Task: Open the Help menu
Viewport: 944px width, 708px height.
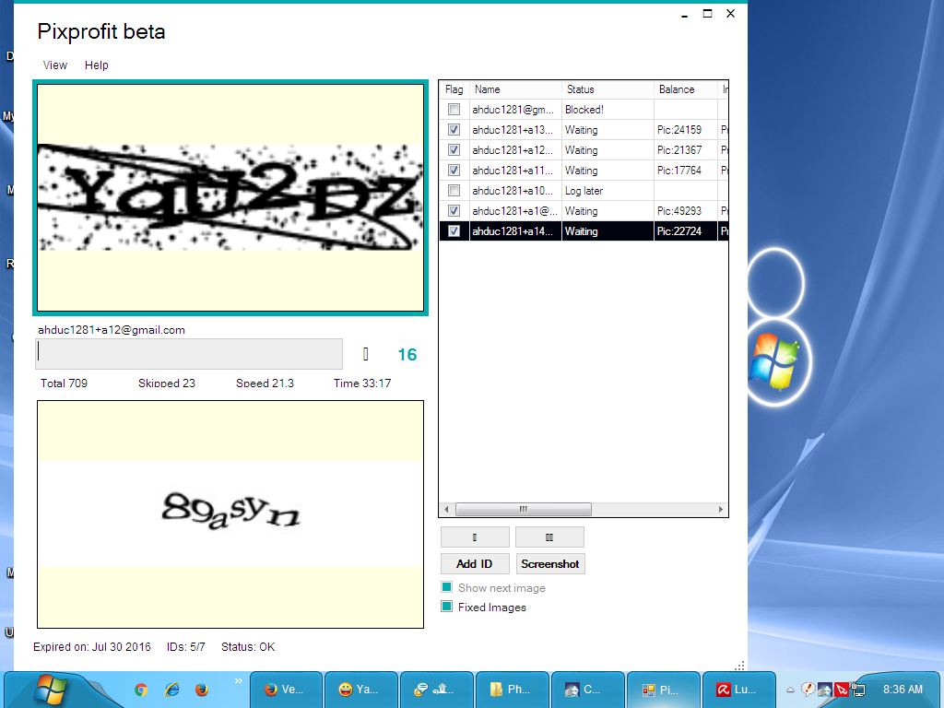Action: (x=97, y=65)
